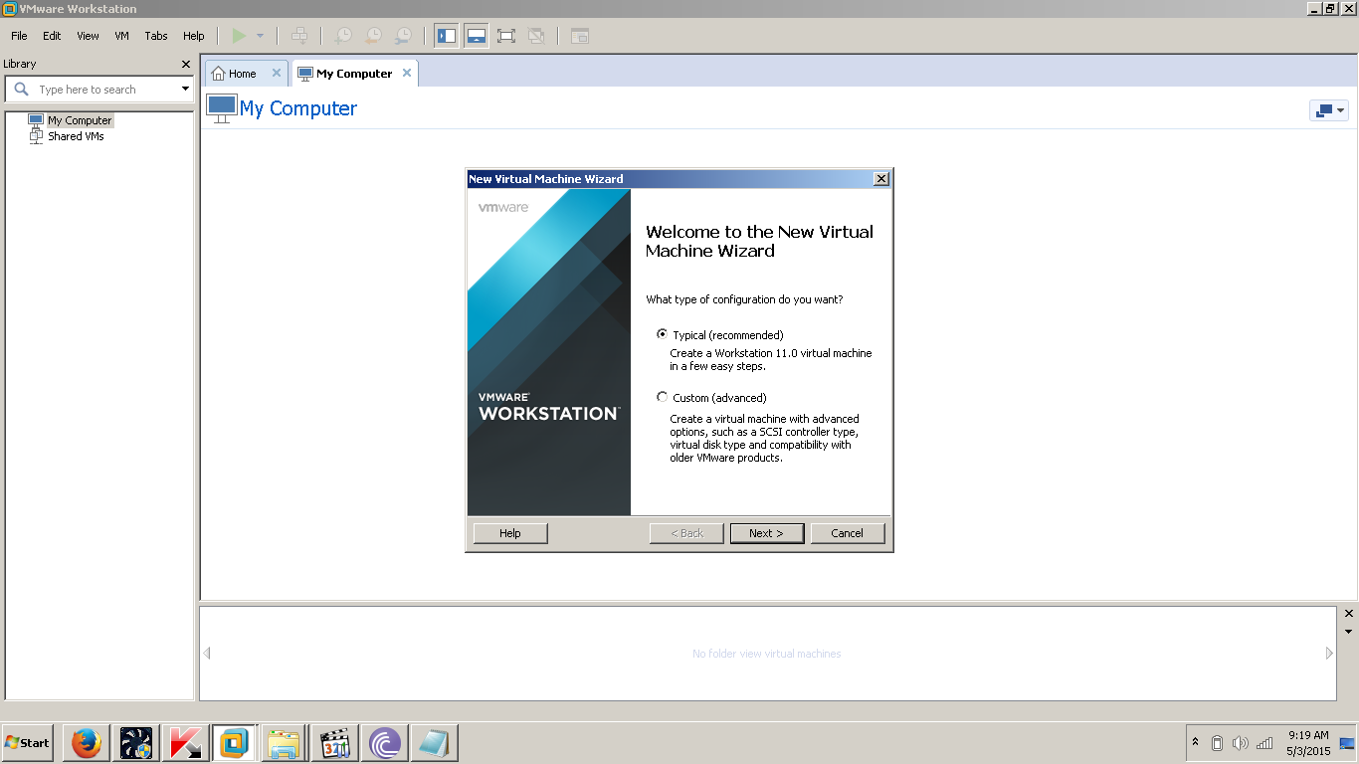1359x764 pixels.
Task: Click the notepad taskbar icon
Action: (434, 743)
